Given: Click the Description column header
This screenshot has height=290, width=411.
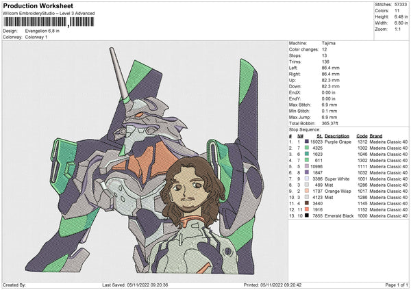Looking at the screenshot, I should click(337, 136).
